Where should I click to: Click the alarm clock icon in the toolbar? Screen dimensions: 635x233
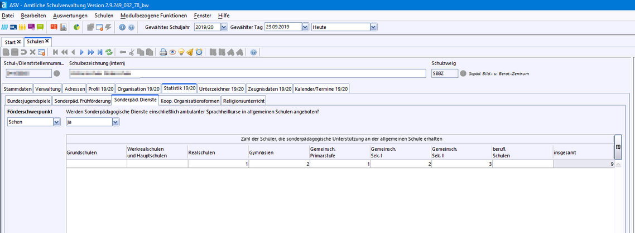point(199,52)
